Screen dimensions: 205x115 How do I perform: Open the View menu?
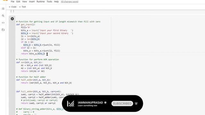pos(24,2)
